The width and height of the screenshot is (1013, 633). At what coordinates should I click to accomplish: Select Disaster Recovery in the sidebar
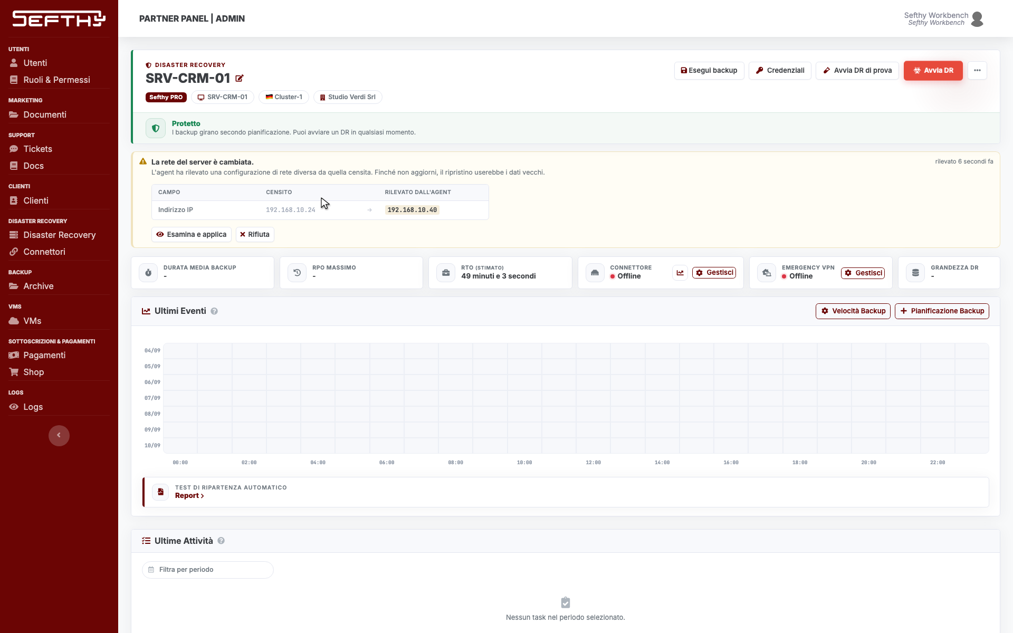click(59, 235)
